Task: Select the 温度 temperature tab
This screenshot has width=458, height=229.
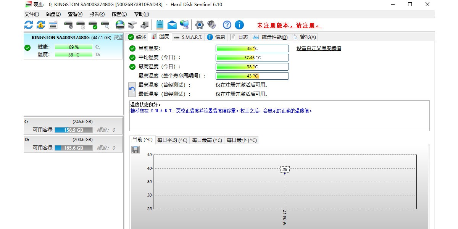Action: tap(160, 37)
